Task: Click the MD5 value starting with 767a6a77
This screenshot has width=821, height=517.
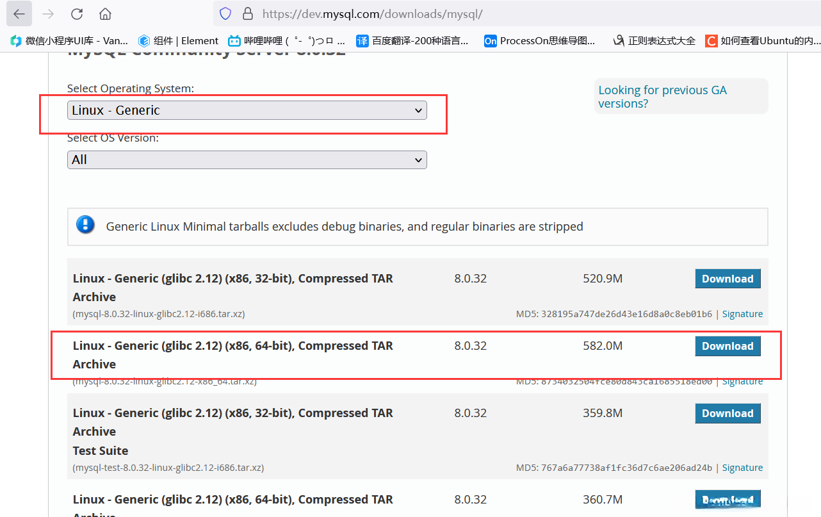Action: point(627,468)
